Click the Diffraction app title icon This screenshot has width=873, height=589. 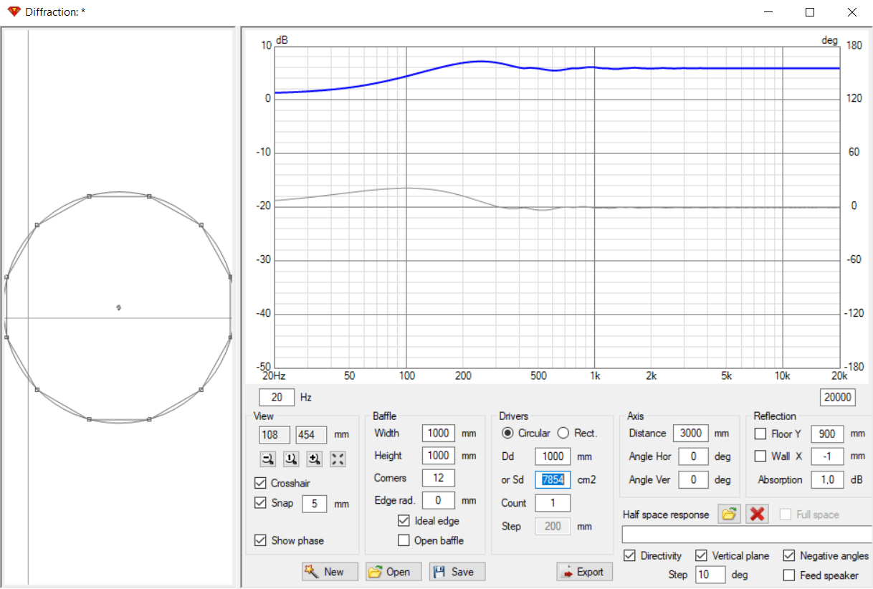coord(14,11)
